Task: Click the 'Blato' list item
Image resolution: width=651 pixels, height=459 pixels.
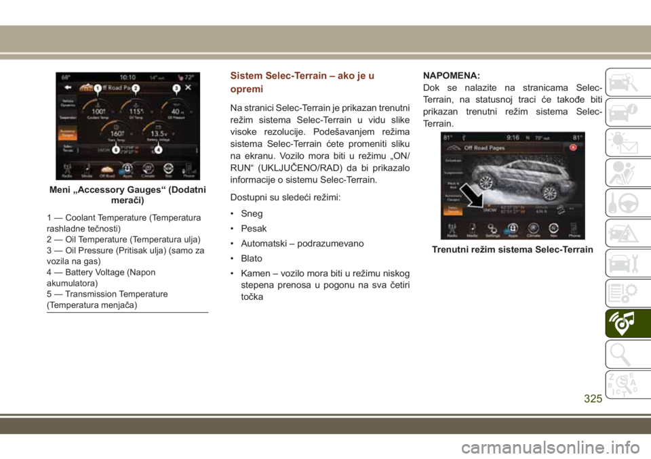Action: 252,259
